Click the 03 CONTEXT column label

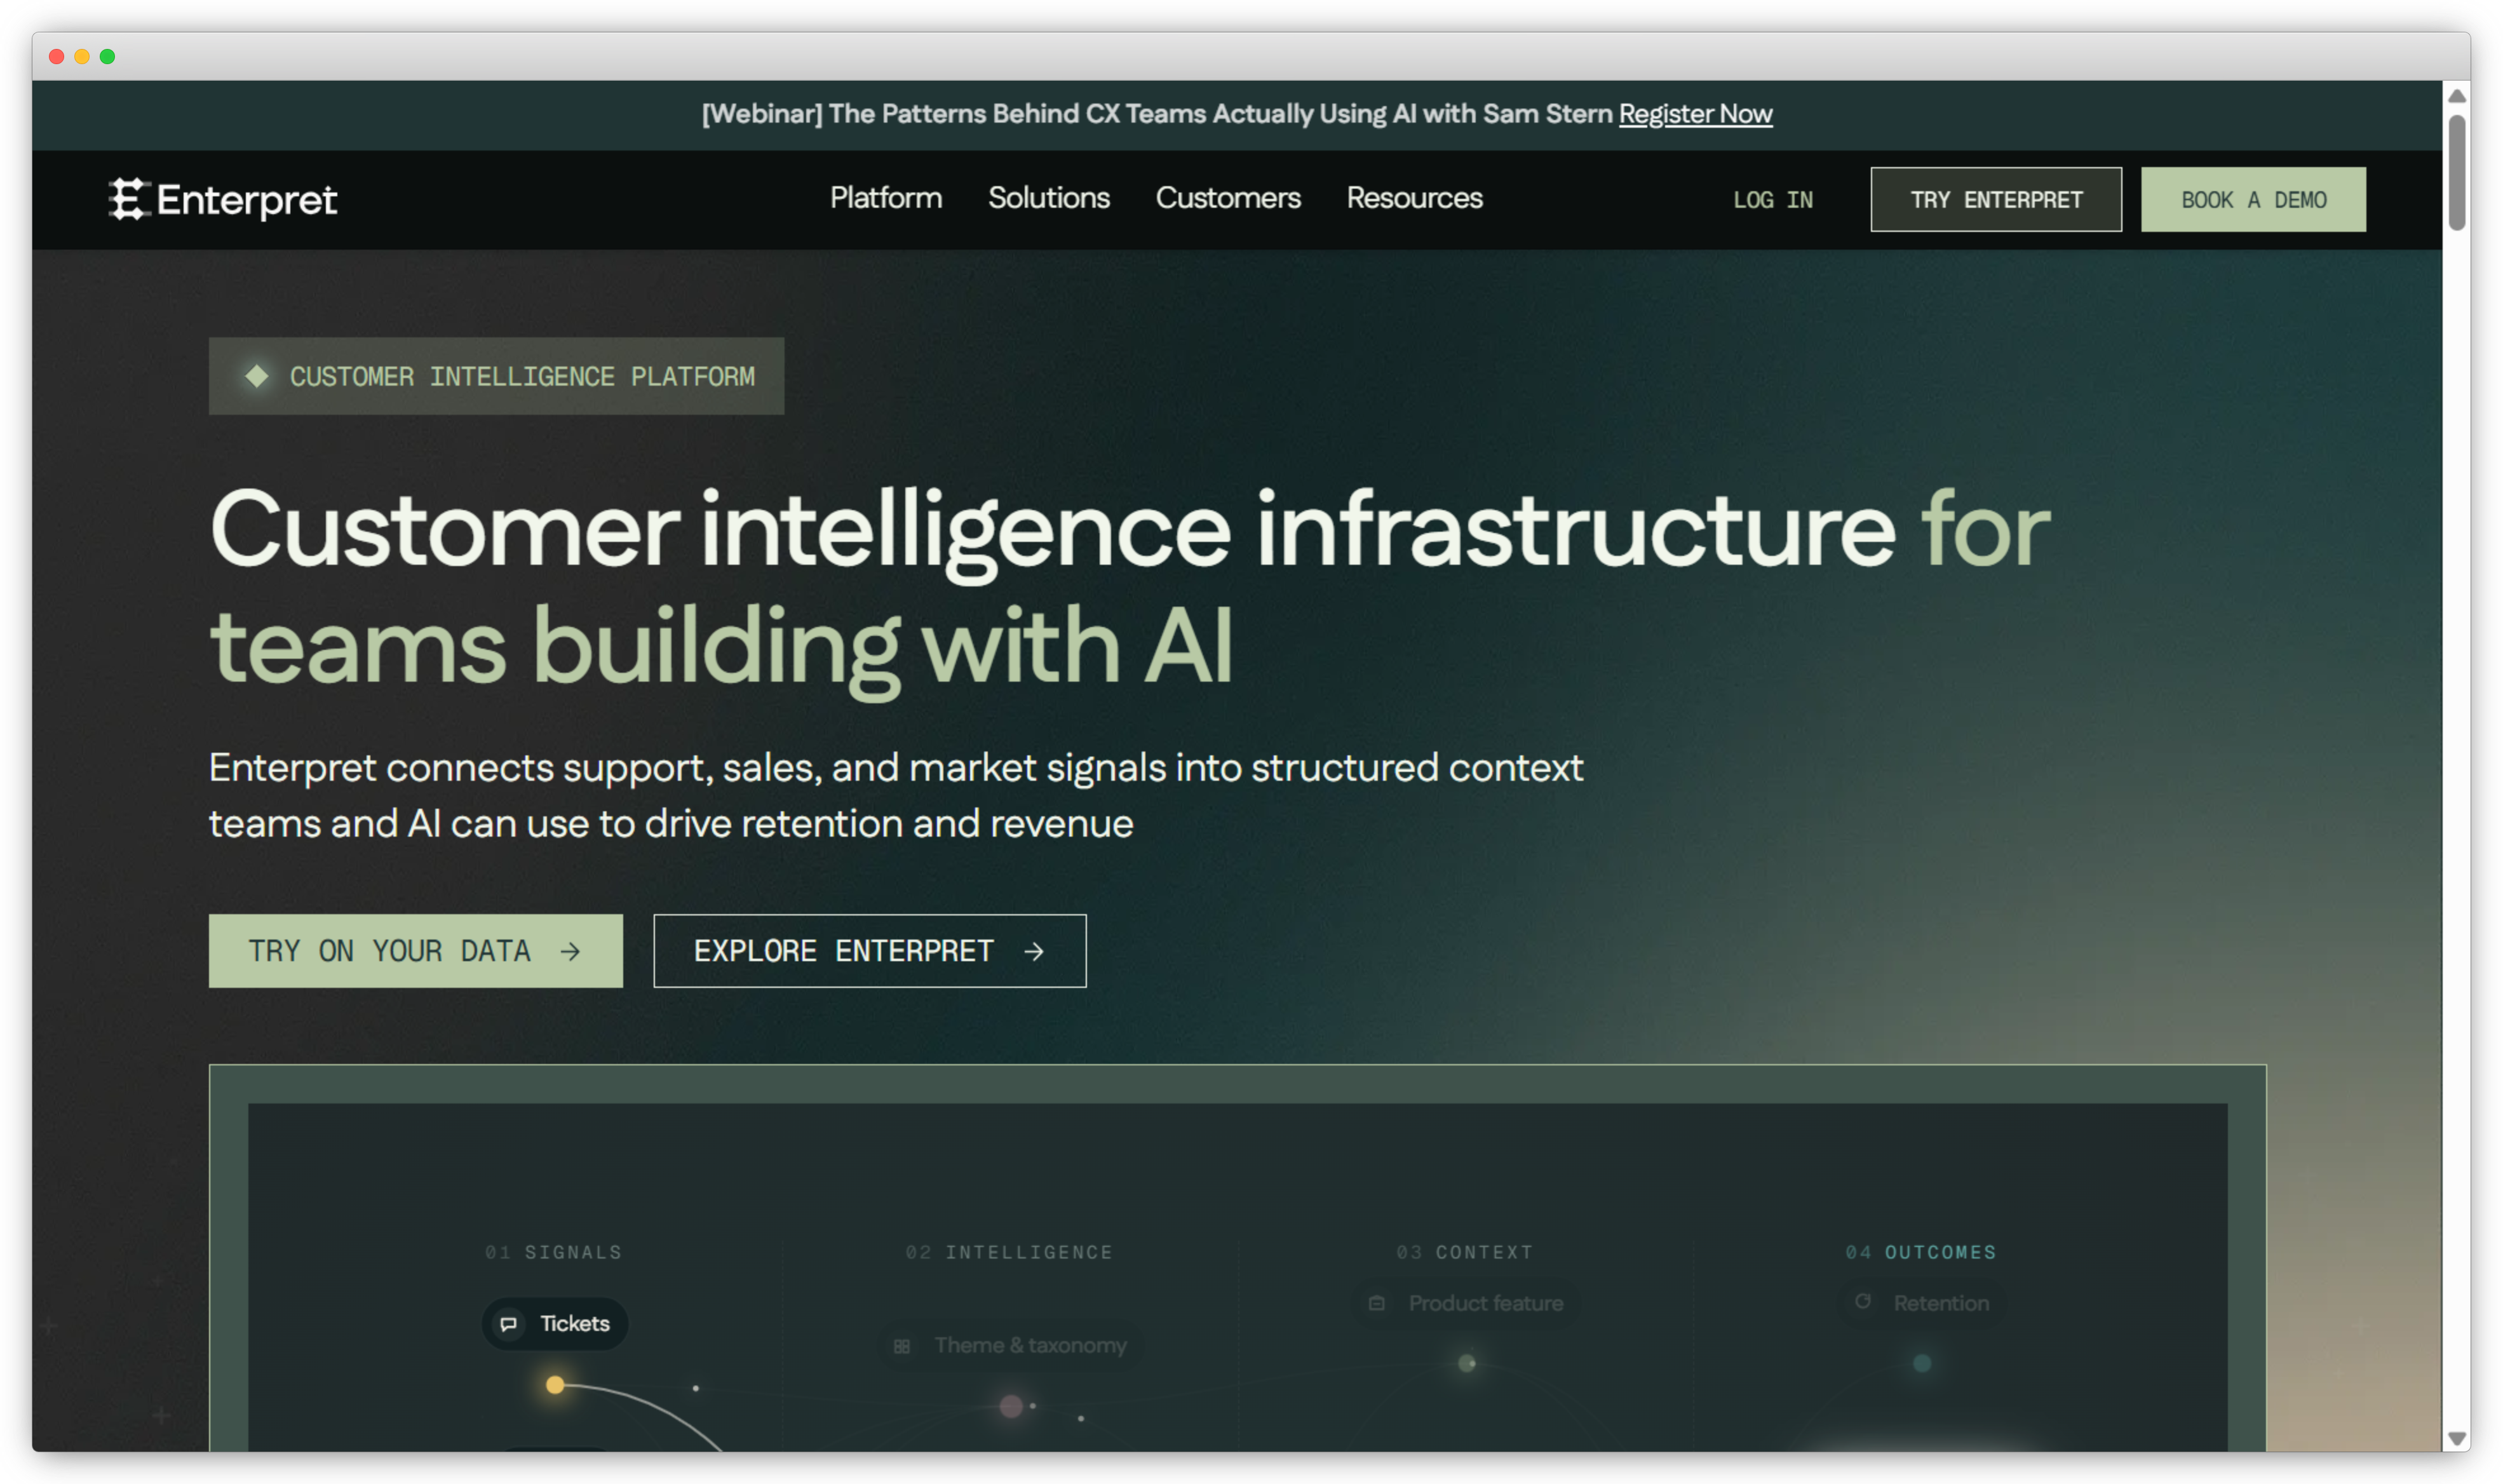[1464, 1252]
